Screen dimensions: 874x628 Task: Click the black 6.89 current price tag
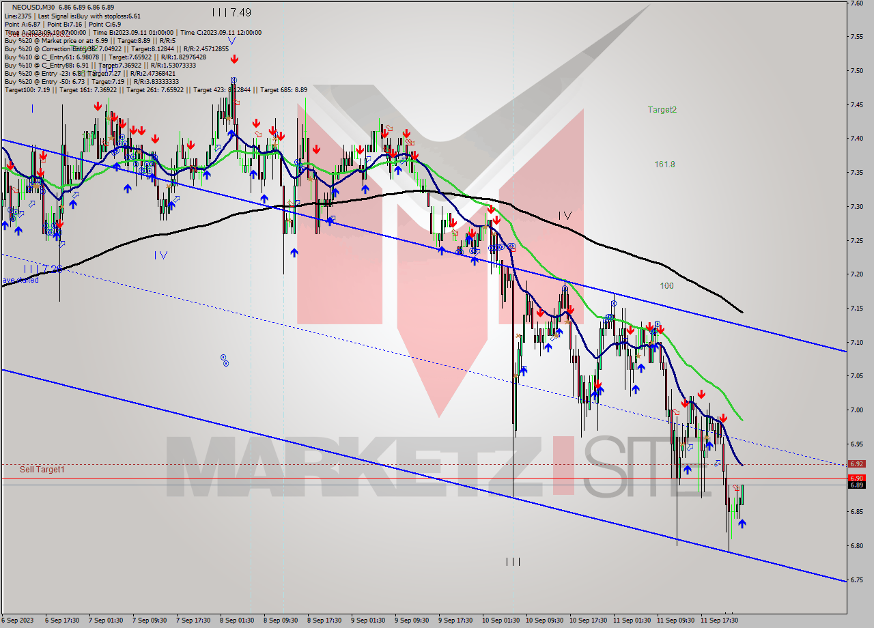click(856, 485)
